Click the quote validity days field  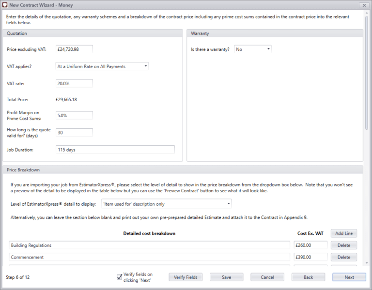tap(74, 132)
